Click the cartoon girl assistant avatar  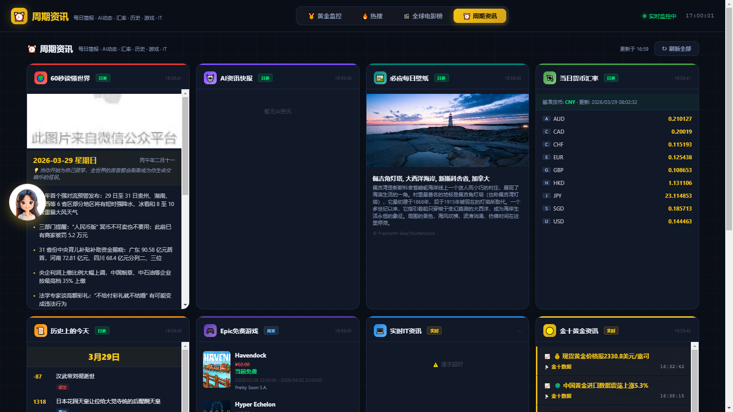coord(27,202)
